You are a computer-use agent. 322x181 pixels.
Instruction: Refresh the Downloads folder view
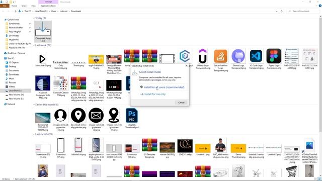(x=282, y=11)
